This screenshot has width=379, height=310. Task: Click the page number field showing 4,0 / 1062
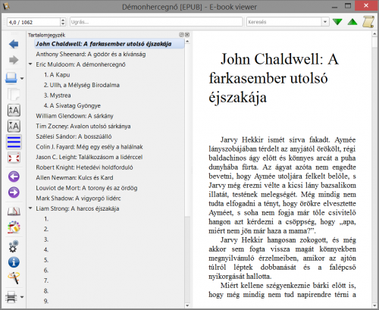coord(33,22)
